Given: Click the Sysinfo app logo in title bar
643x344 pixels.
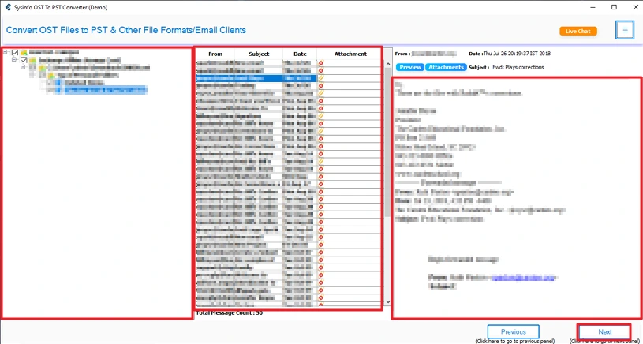Looking at the screenshot, I should tap(8, 7).
